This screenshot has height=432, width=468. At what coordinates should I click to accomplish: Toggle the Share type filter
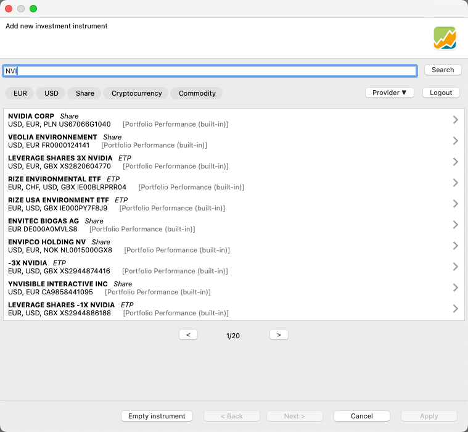tap(85, 93)
